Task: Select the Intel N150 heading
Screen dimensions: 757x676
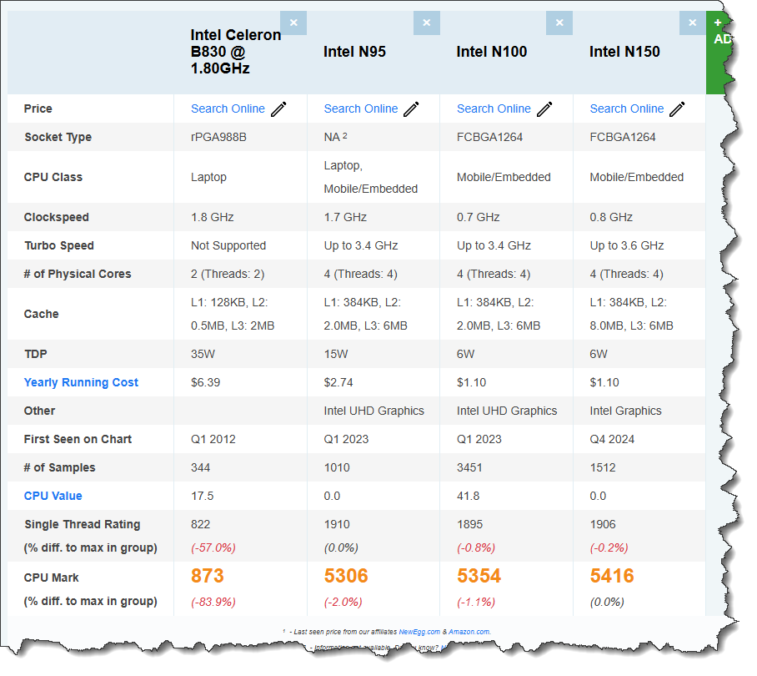Action: coord(624,52)
